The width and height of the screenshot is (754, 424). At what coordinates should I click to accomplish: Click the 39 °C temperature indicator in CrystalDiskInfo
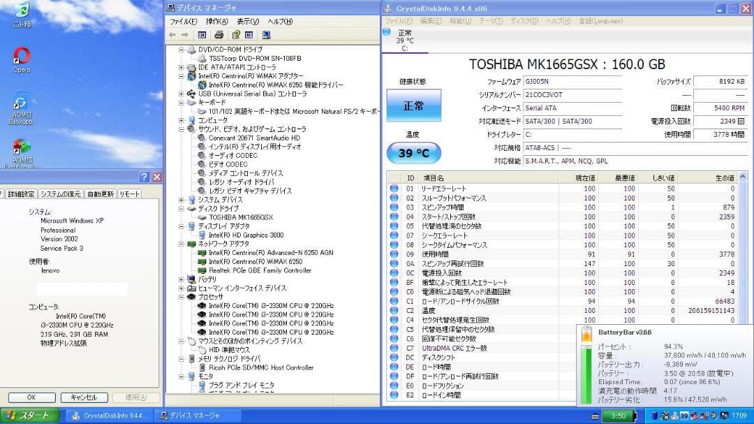click(413, 152)
